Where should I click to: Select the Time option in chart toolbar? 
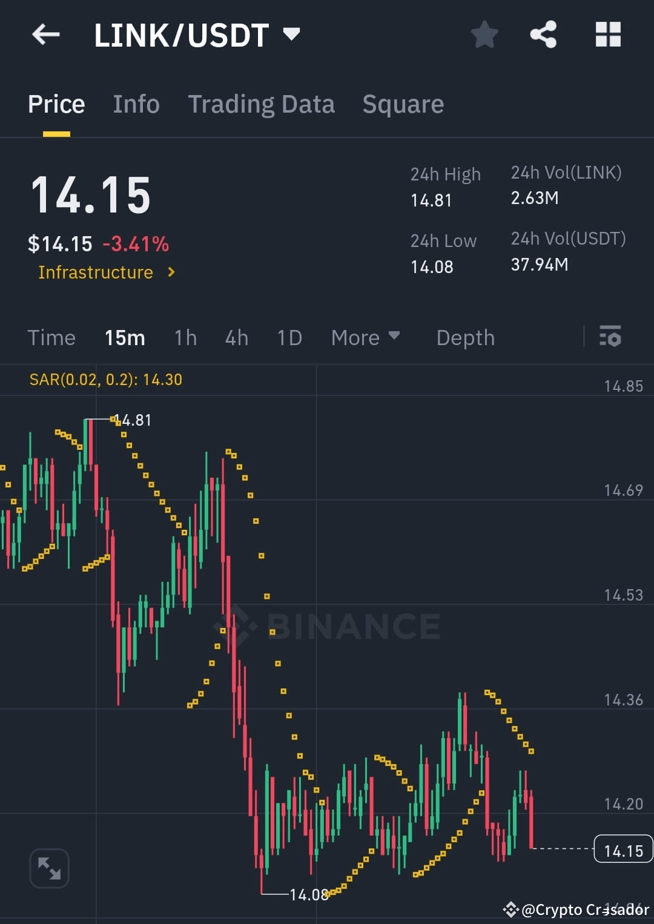click(x=51, y=337)
